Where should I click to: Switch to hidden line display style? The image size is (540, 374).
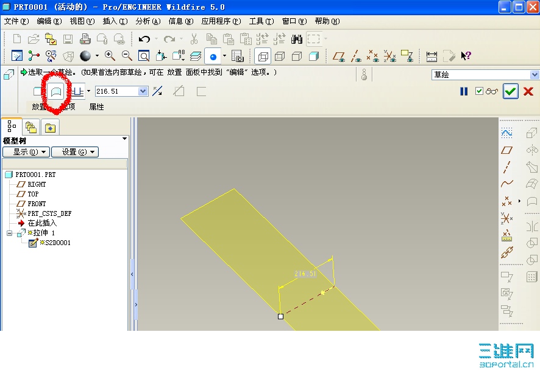[280, 56]
